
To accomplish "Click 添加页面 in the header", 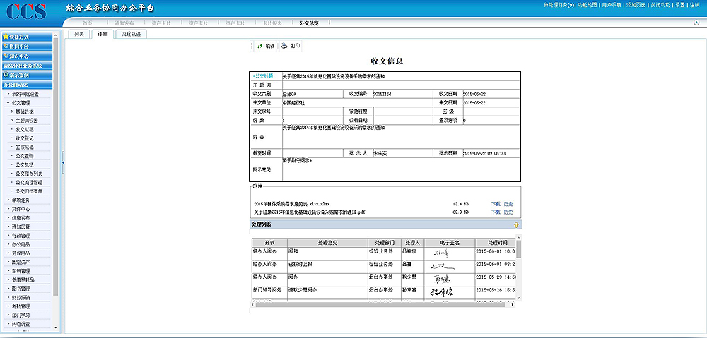I will point(636,4).
